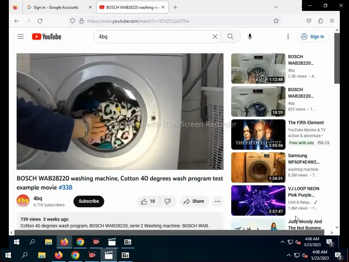The image size is (349, 262).
Task: Share the video
Action: [x=194, y=201]
